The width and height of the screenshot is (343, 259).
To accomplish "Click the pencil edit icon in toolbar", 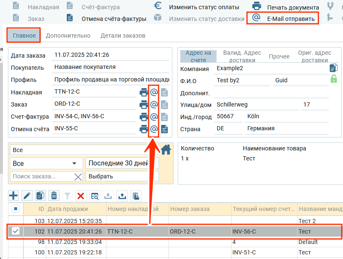I will (x=27, y=195).
